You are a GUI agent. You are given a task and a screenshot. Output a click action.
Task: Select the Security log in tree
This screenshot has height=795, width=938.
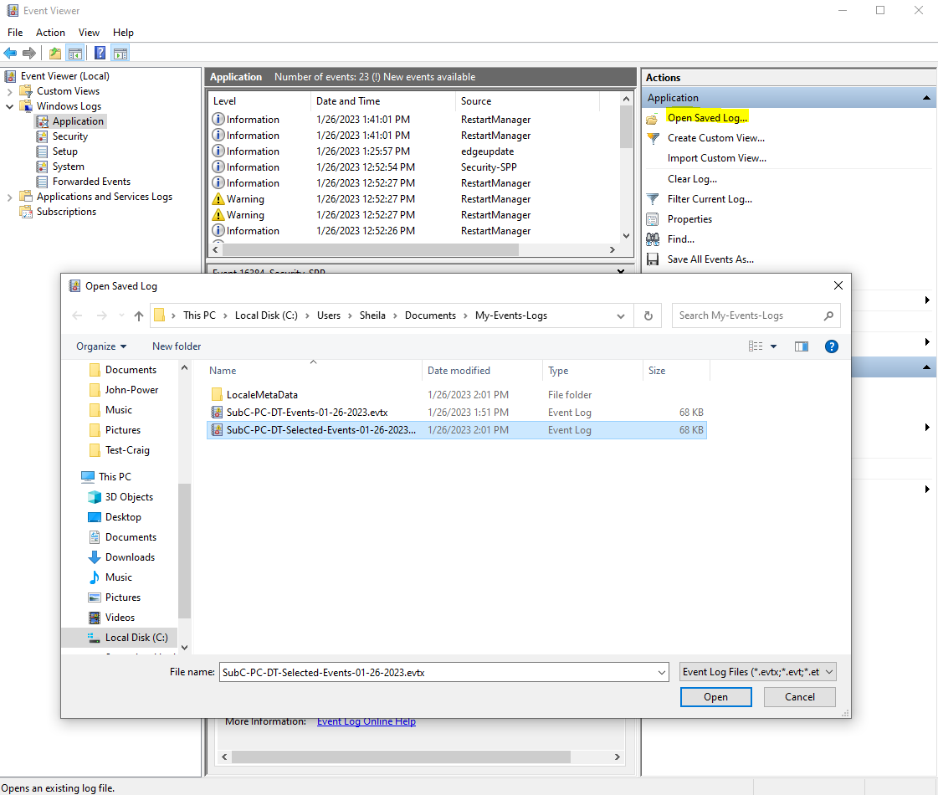[70, 136]
